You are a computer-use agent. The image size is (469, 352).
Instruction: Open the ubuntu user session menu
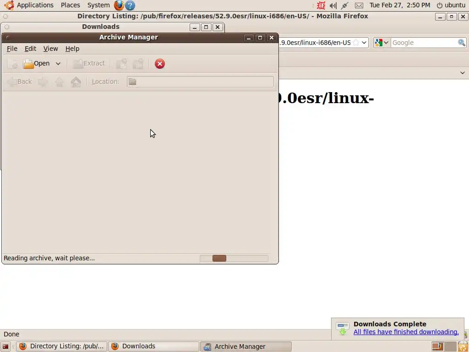pos(451,5)
